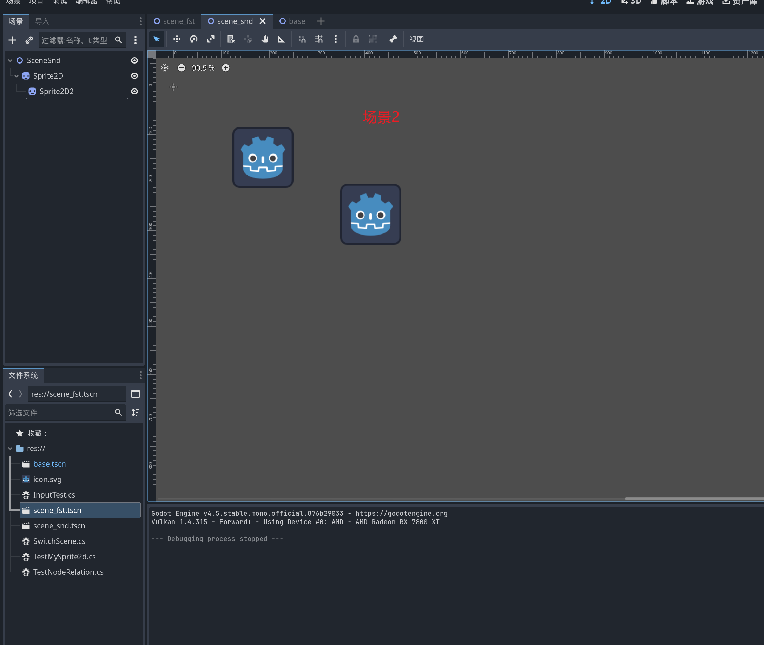Viewport: 764px width, 645px height.
Task: Open the 导入 import dock tab
Action: [x=42, y=21]
